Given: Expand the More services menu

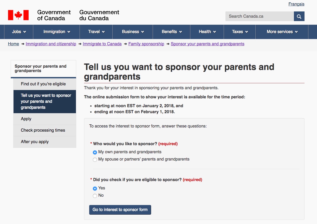Looking at the screenshot, I should click(x=282, y=32).
